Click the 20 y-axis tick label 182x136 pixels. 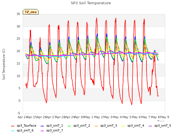coord(18,51)
